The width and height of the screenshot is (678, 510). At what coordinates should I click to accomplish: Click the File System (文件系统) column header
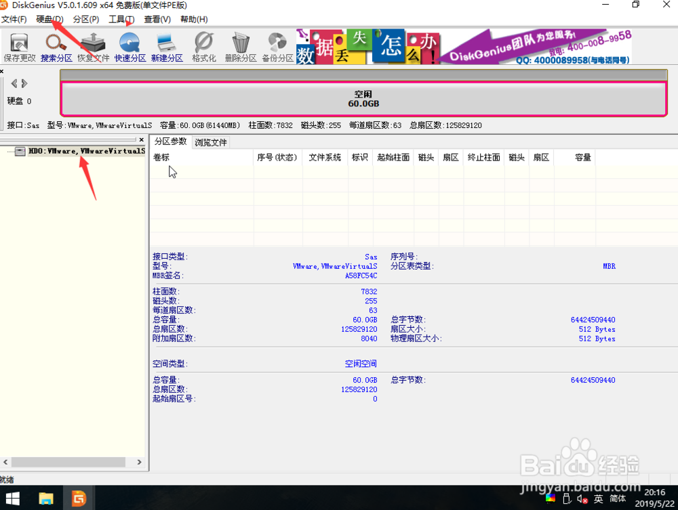[325, 157]
